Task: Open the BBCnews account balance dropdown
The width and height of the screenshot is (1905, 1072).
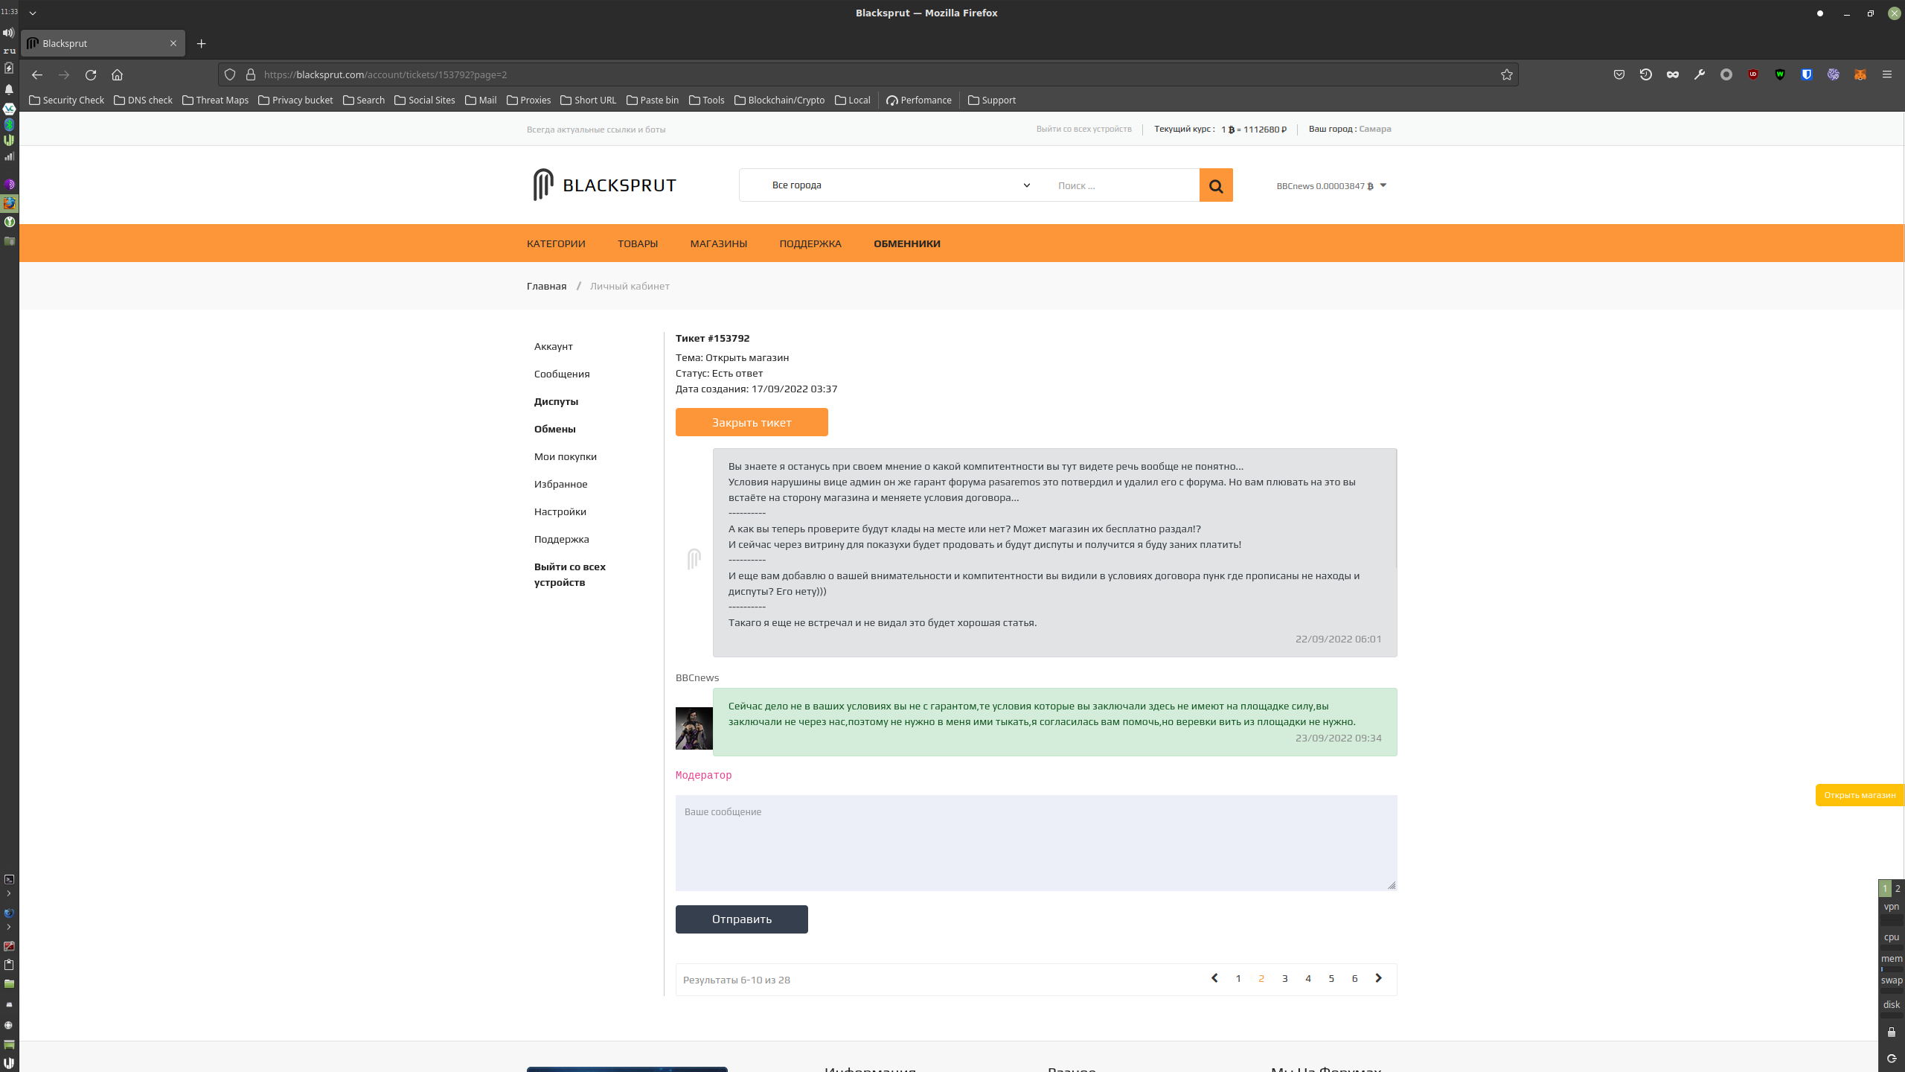Action: [1331, 186]
